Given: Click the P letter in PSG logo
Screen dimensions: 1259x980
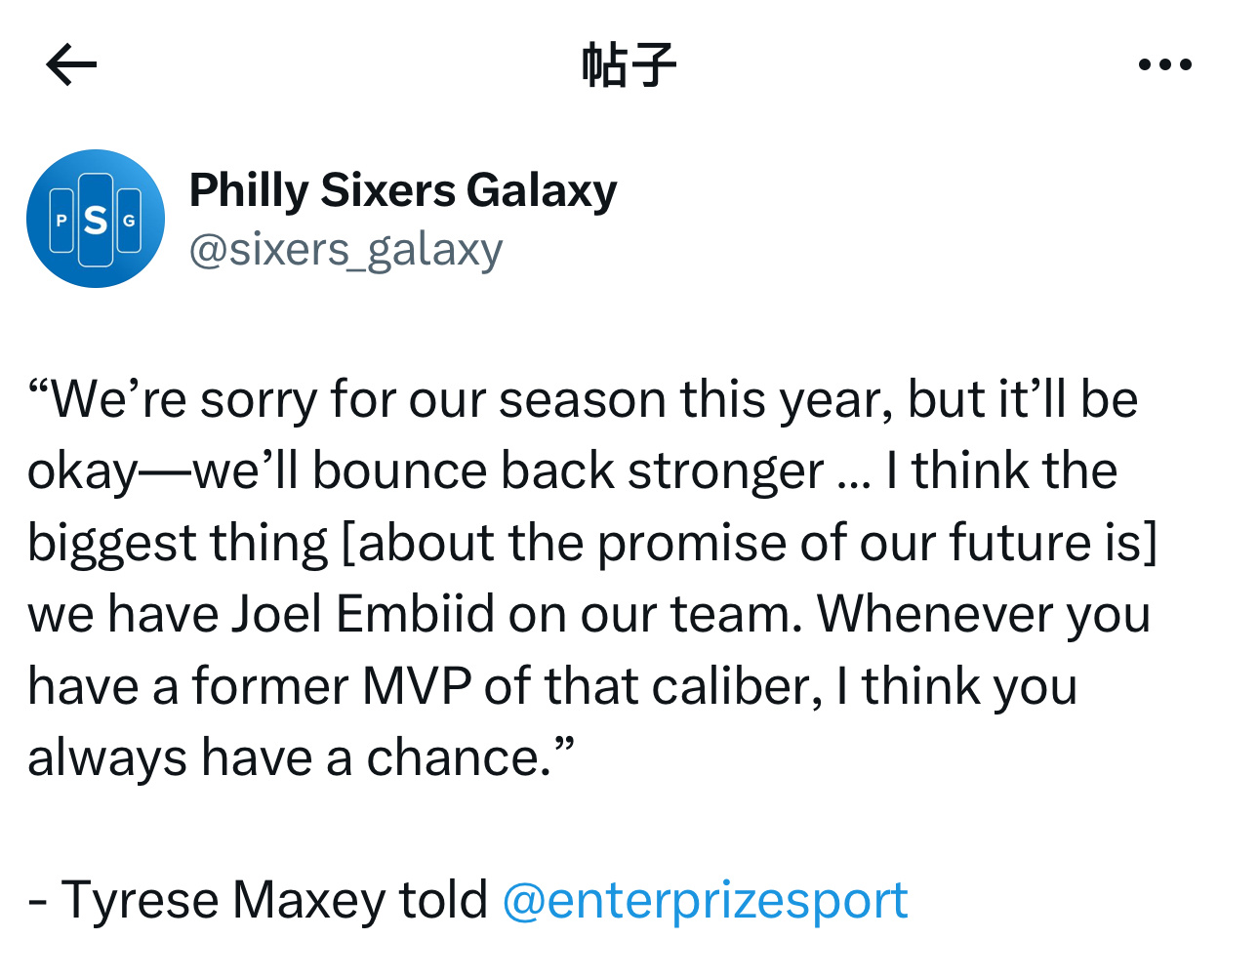Looking at the screenshot, I should [61, 221].
